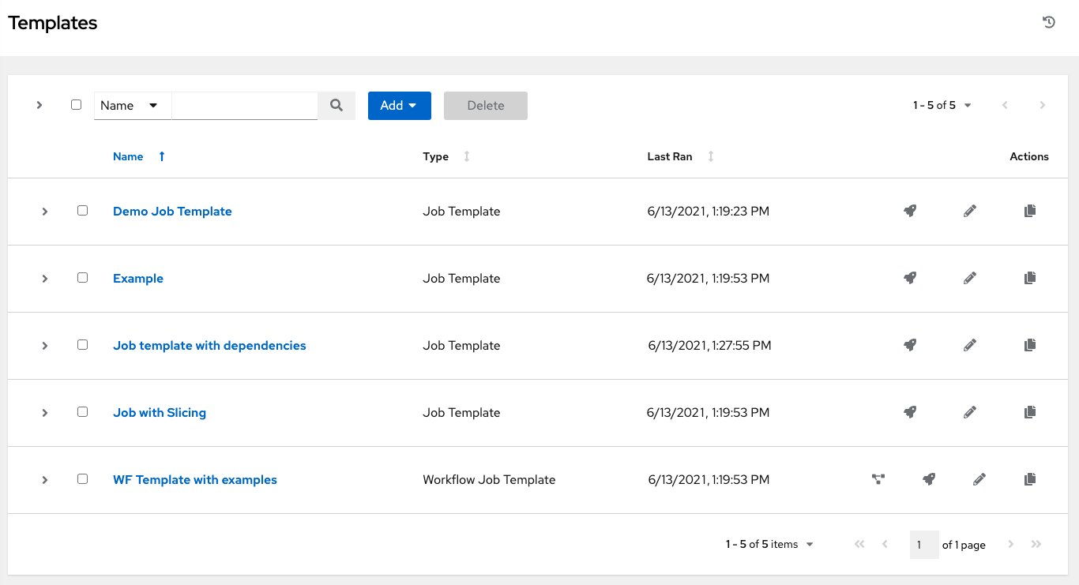The width and height of the screenshot is (1079, 585).
Task: Sort templates by Type
Action: click(466, 156)
